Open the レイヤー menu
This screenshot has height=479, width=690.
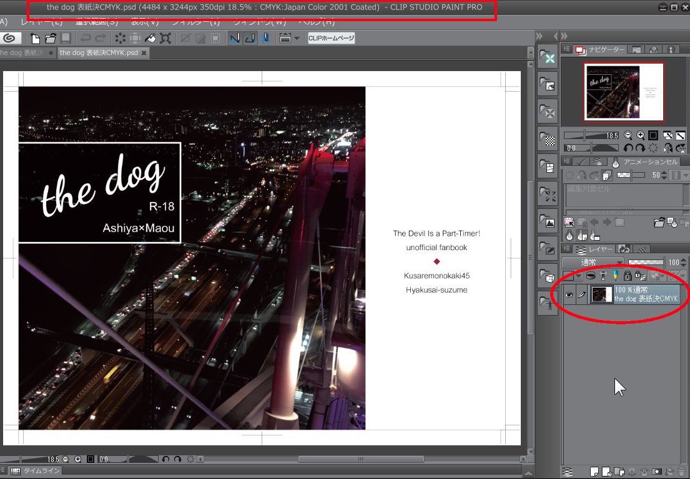(x=42, y=22)
